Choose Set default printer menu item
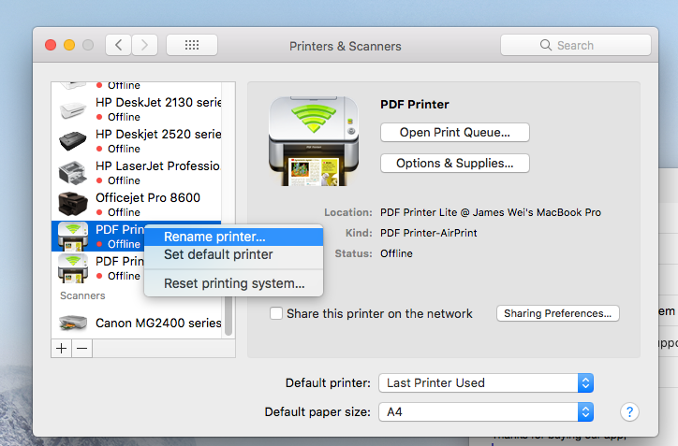The height and width of the screenshot is (446, 678). [x=233, y=254]
